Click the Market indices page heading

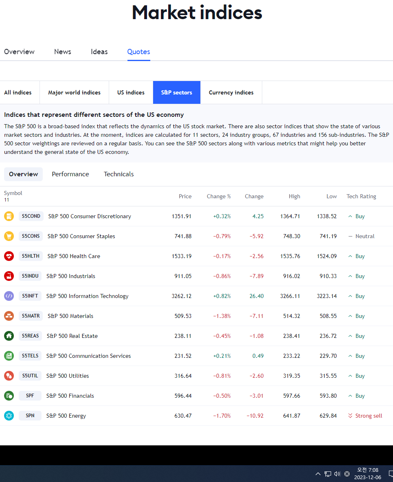(x=197, y=13)
